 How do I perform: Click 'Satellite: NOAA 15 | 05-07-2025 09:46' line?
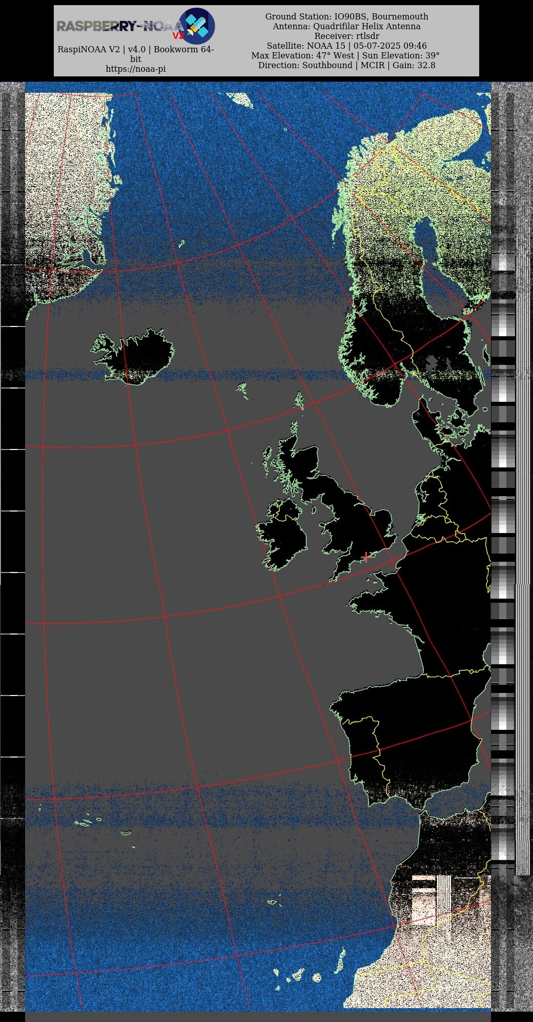[x=347, y=46]
